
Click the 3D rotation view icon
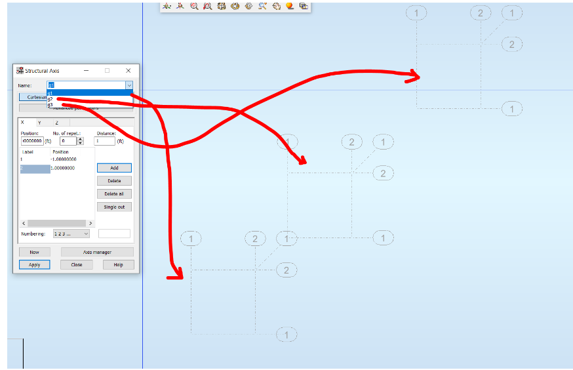click(x=167, y=6)
